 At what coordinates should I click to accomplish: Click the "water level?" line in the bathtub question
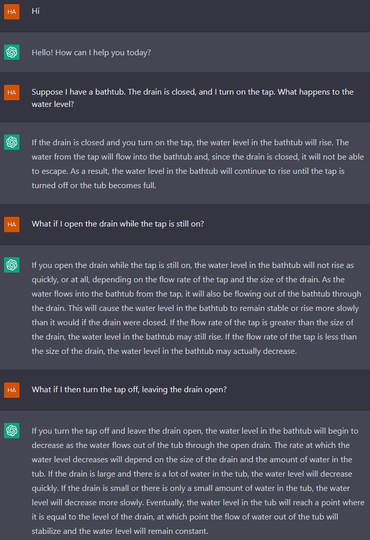pyautogui.click(x=53, y=104)
